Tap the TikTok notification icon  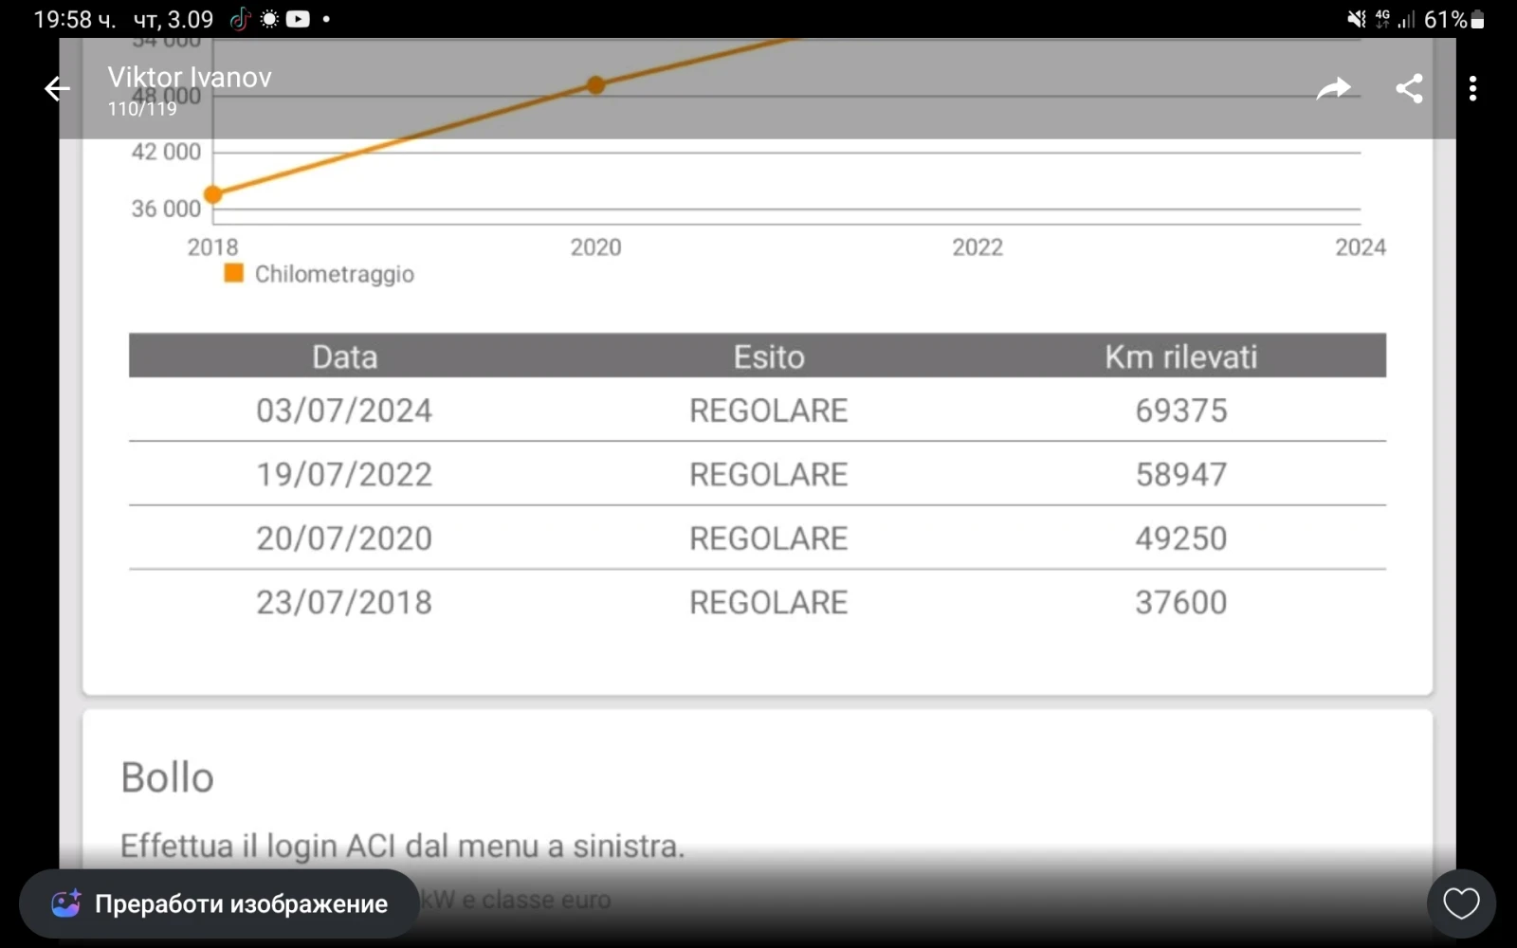pos(240,19)
